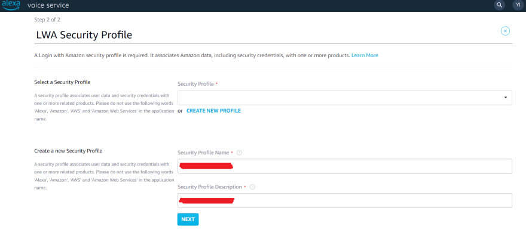Click the voice service header text

48,5
